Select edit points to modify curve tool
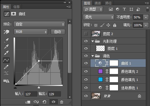 (x=6, y=60)
